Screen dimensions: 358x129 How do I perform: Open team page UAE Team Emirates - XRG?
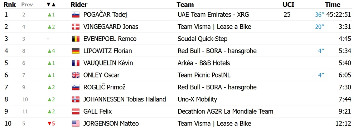(213, 15)
